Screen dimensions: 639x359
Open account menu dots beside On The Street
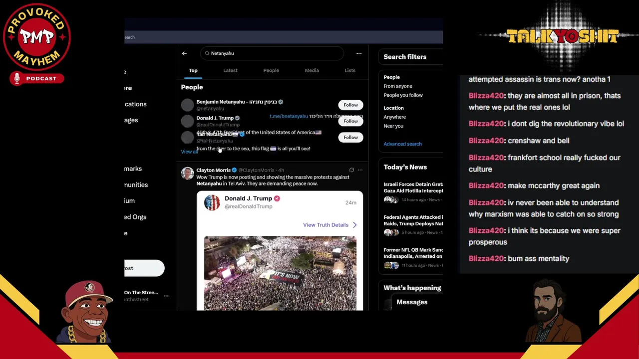(x=166, y=296)
